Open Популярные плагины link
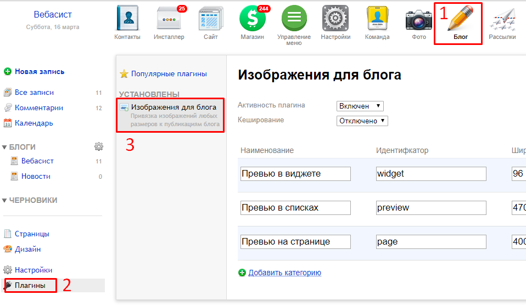The image size is (526, 306). 169,73
